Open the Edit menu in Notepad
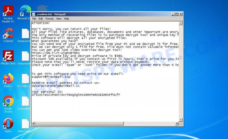Viewport: 228px width, 139px height. click(41, 19)
